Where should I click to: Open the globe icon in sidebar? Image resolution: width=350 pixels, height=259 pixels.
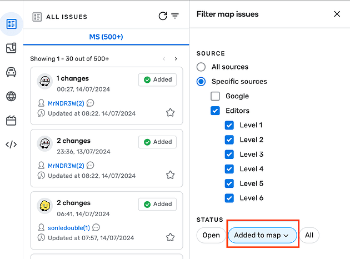[x=11, y=96]
